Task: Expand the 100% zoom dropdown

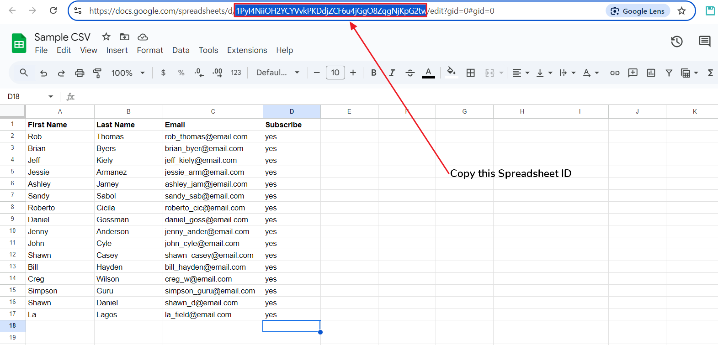Action: [x=128, y=73]
